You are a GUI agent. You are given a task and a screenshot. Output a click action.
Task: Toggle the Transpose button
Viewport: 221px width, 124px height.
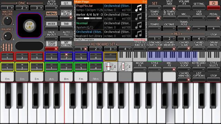pos(184,28)
